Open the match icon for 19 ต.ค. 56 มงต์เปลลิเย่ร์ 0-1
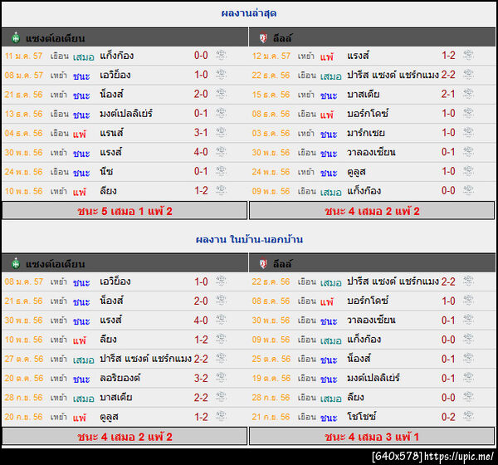This screenshot has height=465, width=498. click(x=468, y=378)
